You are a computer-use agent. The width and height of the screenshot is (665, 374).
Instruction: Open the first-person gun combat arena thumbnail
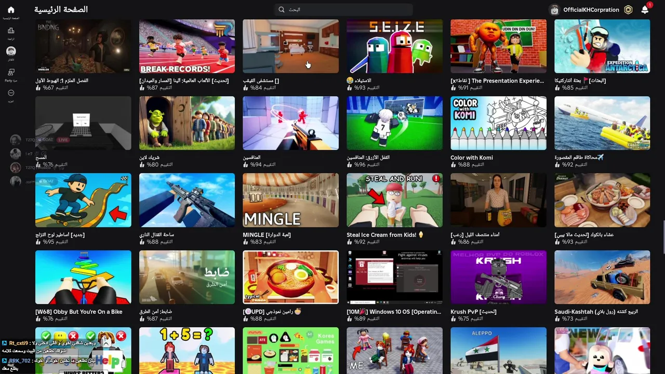pos(187,200)
